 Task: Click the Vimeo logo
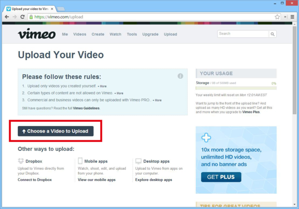37,34
